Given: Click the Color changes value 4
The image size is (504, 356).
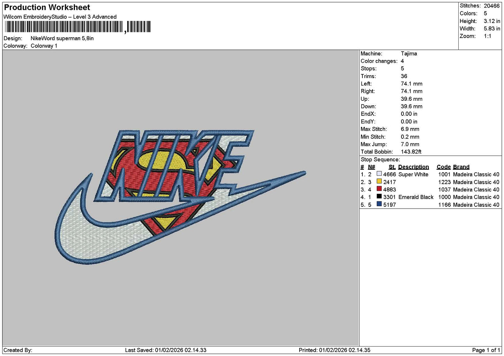Looking at the screenshot, I should [x=402, y=61].
